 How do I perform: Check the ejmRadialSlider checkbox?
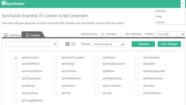click(97, 79)
